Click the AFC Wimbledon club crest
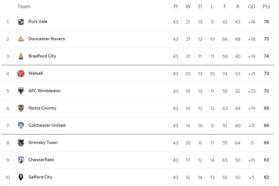 click(x=21, y=91)
